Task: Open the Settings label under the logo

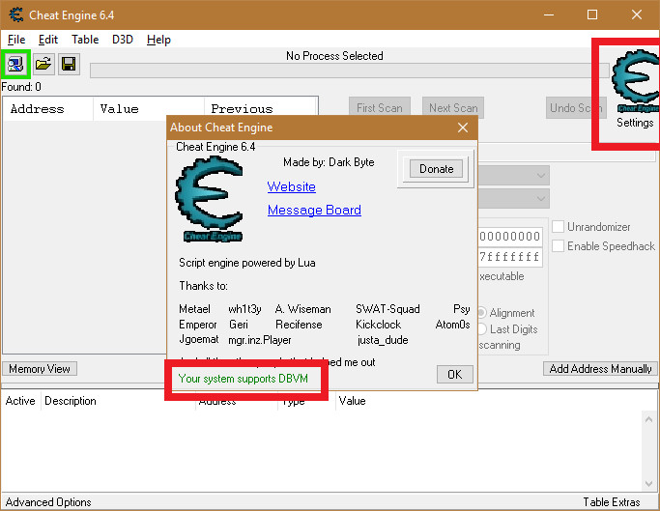Action: click(635, 123)
